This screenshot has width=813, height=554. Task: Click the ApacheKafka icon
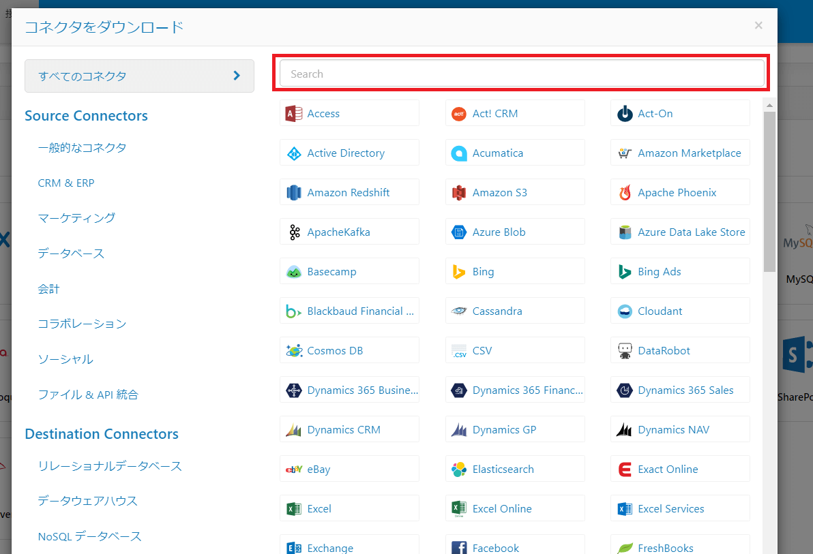[x=295, y=232]
